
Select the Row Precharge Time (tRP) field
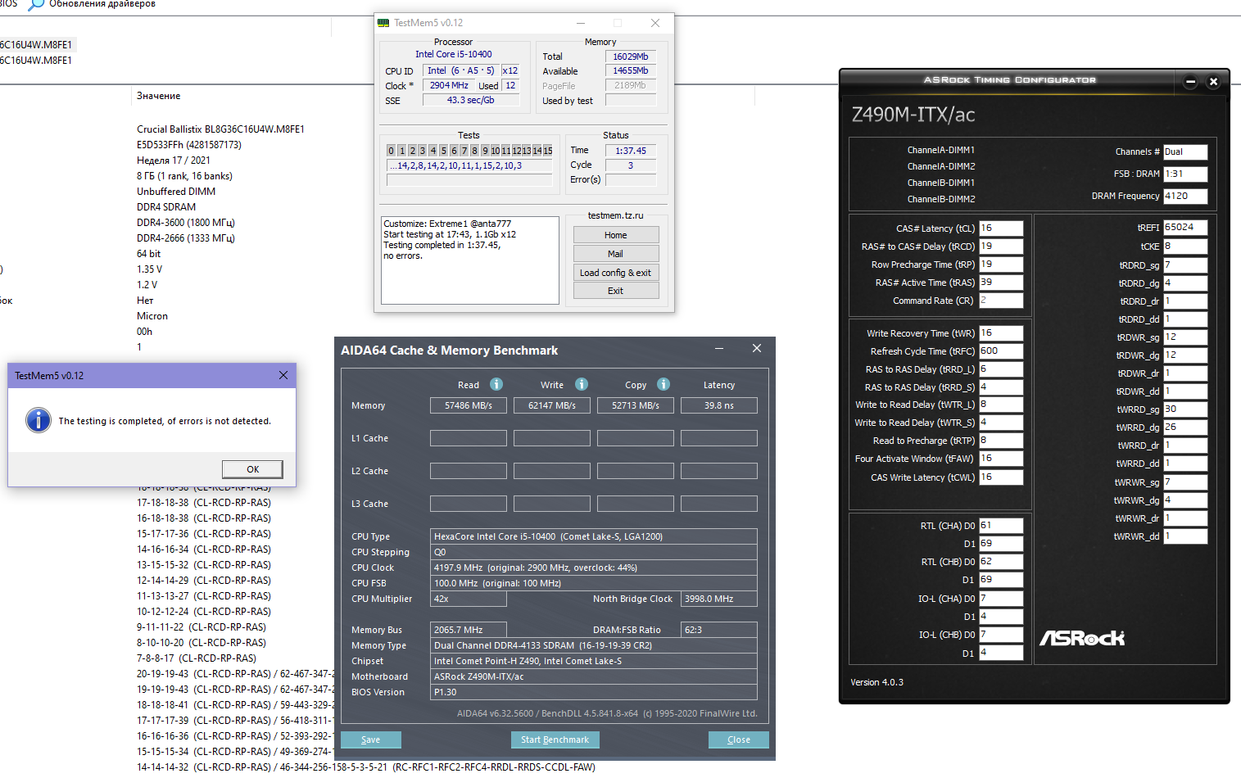point(1001,265)
